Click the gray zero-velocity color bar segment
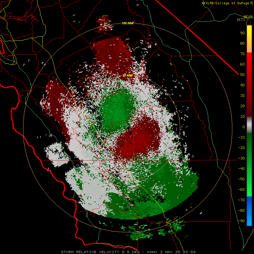Viewport: 254px width, 254px height. point(249,125)
